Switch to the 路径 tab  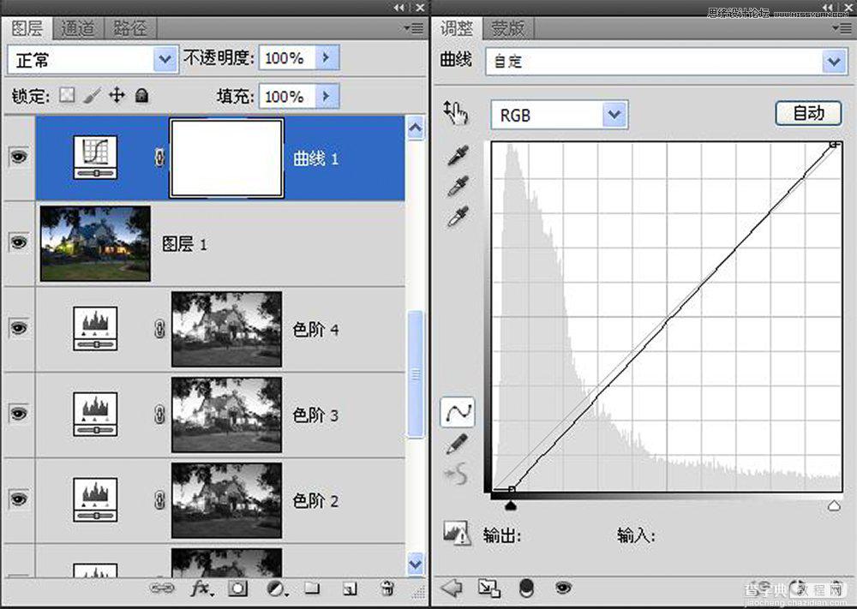tap(129, 28)
